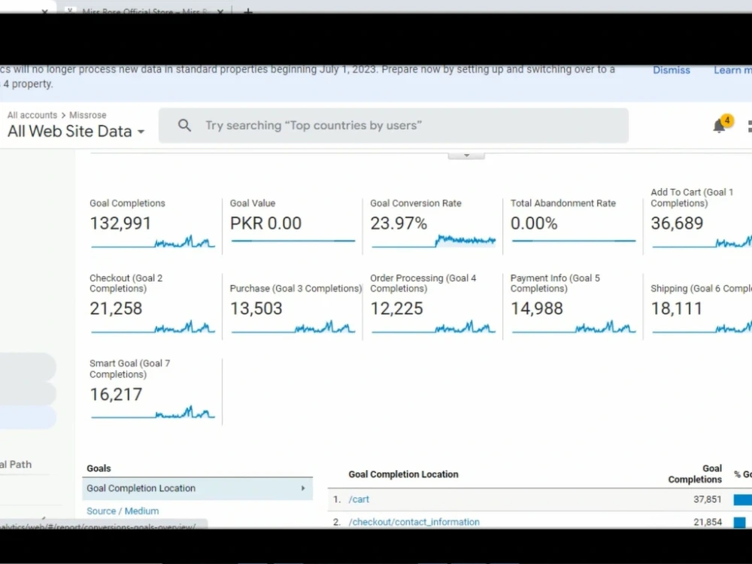Click Goal Completions value 132,991

pyautogui.click(x=120, y=223)
